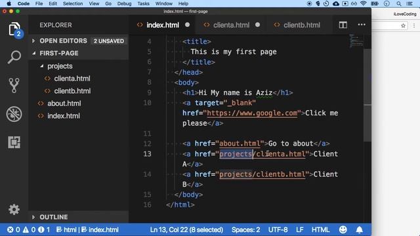Click the about.html href in line 12
Image resolution: width=420 pixels, height=236 pixels.
pyautogui.click(x=240, y=144)
